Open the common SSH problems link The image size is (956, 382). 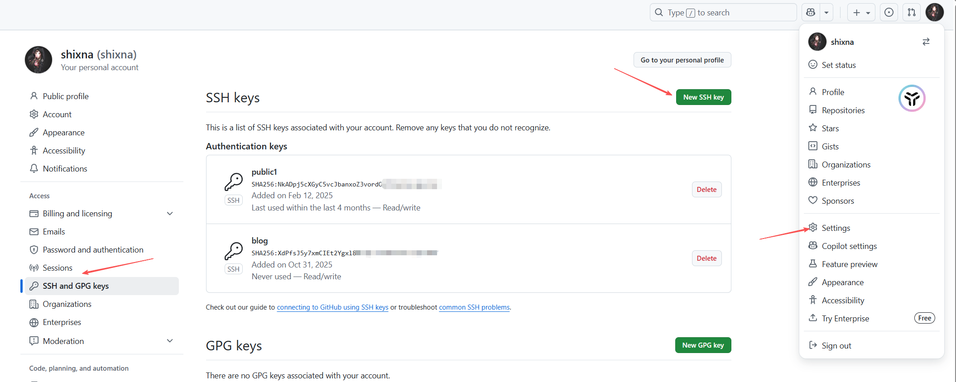[474, 307]
